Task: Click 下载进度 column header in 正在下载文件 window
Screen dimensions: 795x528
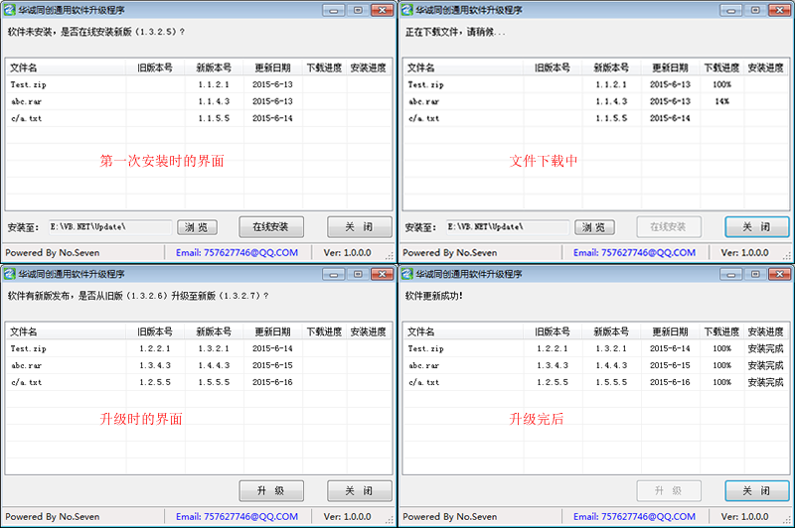Action: tap(721, 67)
